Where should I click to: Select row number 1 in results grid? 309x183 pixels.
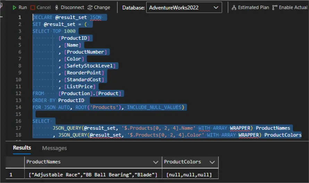tap(11, 175)
